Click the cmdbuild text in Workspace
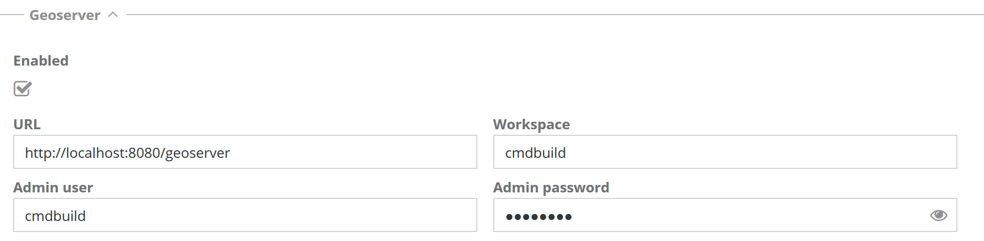This screenshot has width=984, height=241. pos(535,153)
